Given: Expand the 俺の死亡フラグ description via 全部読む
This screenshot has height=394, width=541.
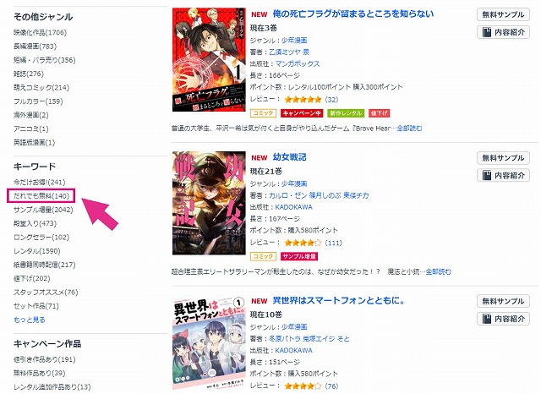Looking at the screenshot, I should (x=409, y=129).
